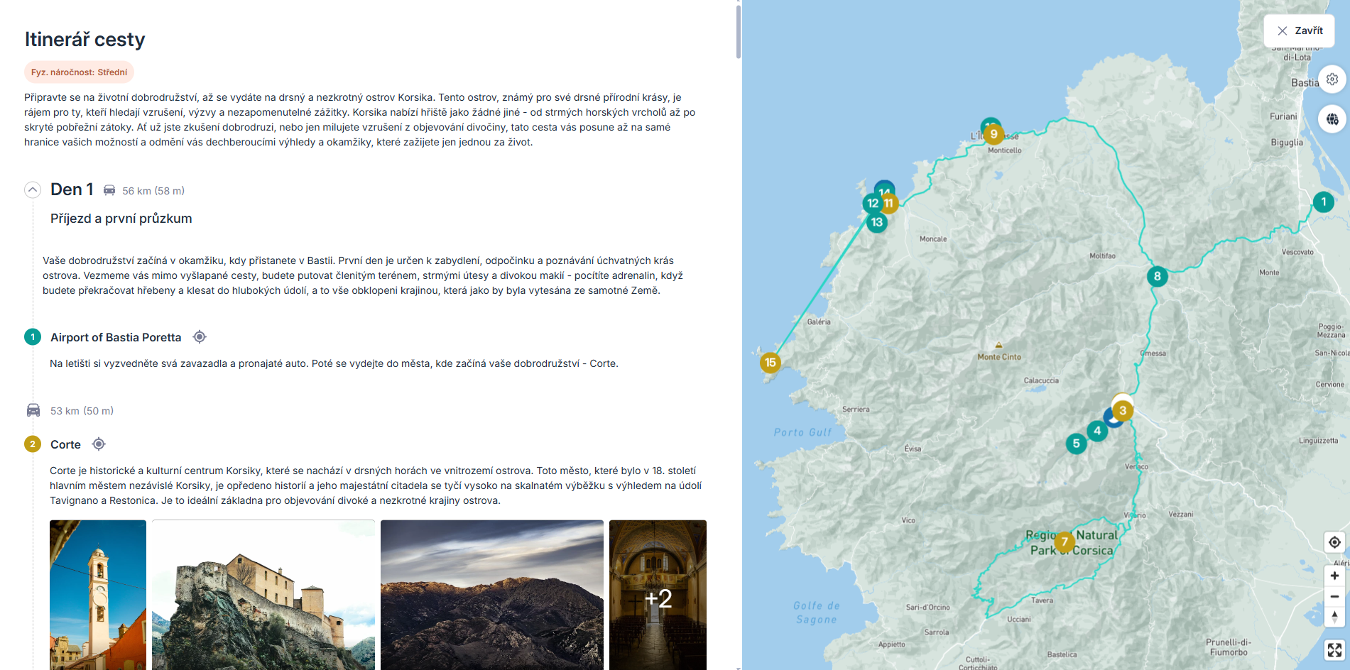Zoom in on the map
Viewport: 1350px width, 670px height.
click(x=1334, y=576)
